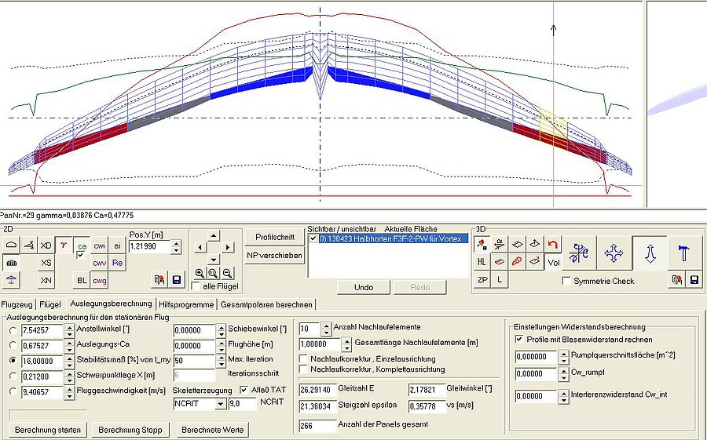Toggle the Re display button
This screenshot has width=707, height=440.
[117, 262]
